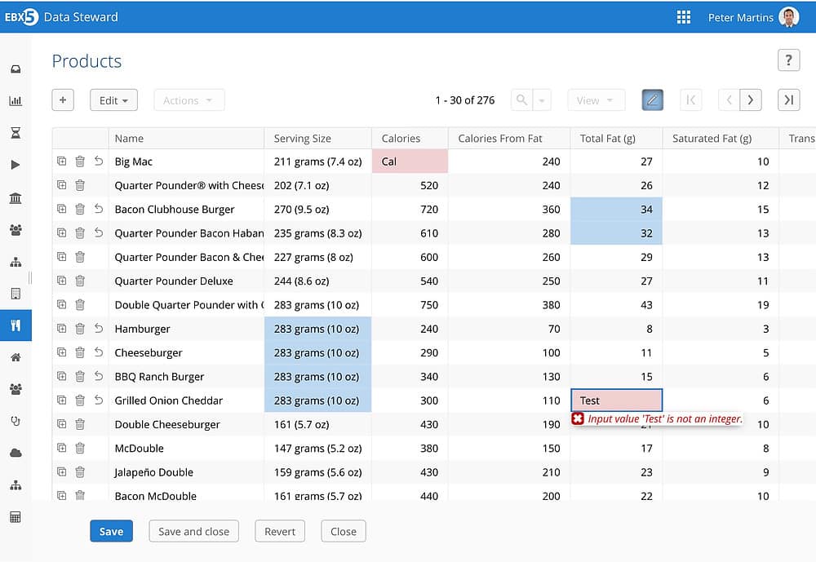This screenshot has height=562, width=816.
Task: Click the cloud icon in sidebar
Action: (16, 454)
